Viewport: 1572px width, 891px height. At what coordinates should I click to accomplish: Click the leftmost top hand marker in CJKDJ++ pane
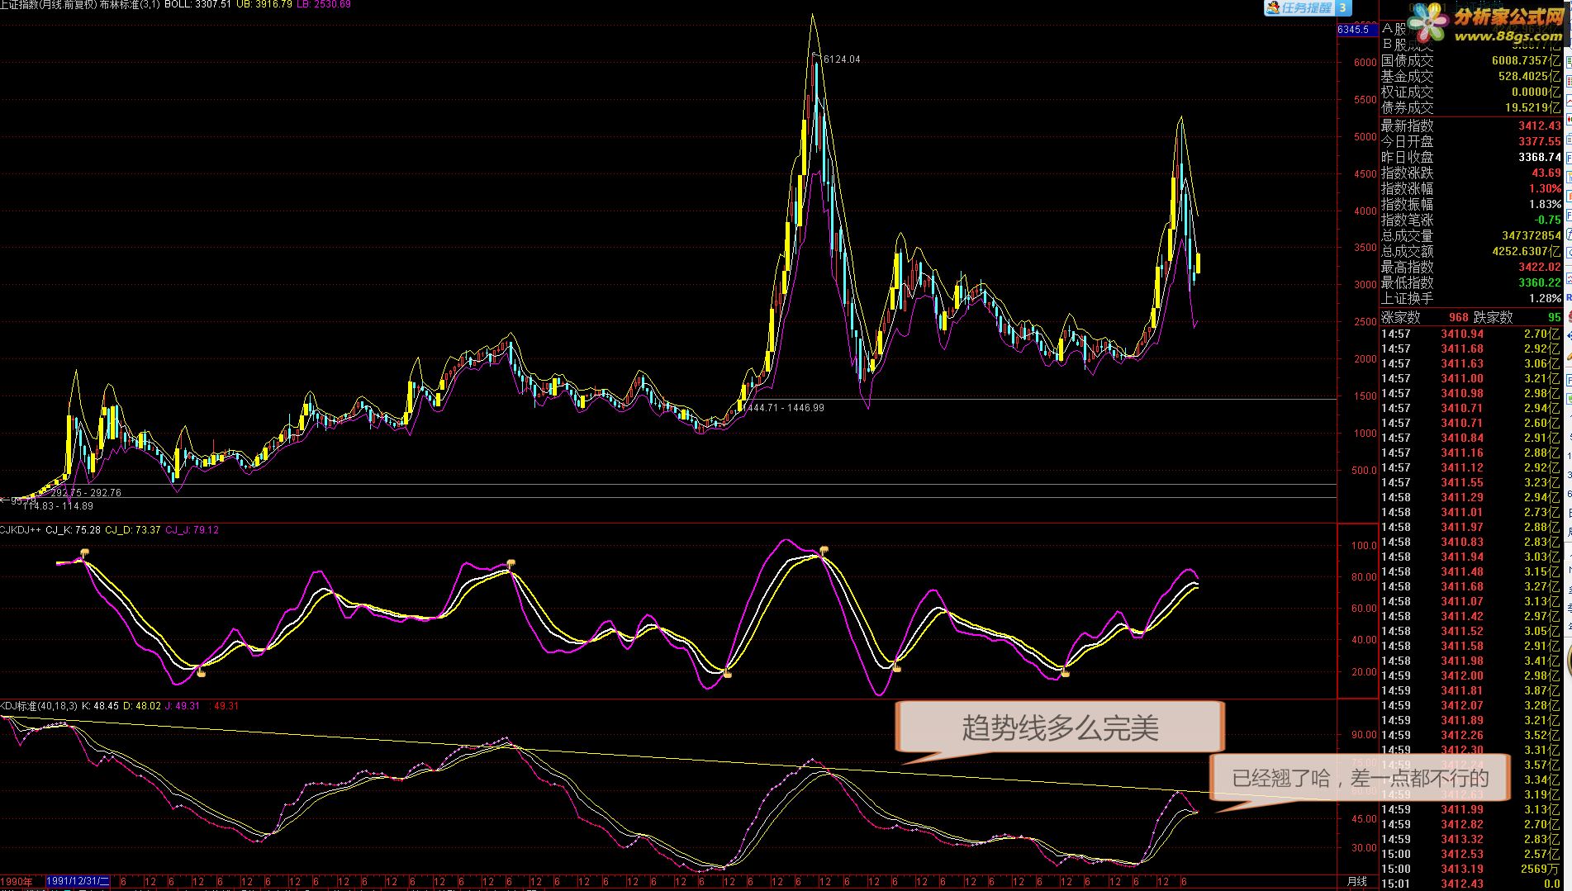click(x=83, y=553)
